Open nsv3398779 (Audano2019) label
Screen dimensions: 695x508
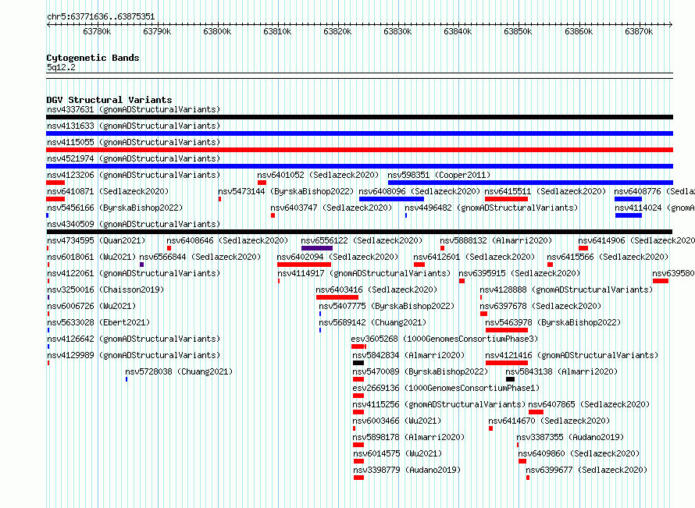[x=407, y=470]
